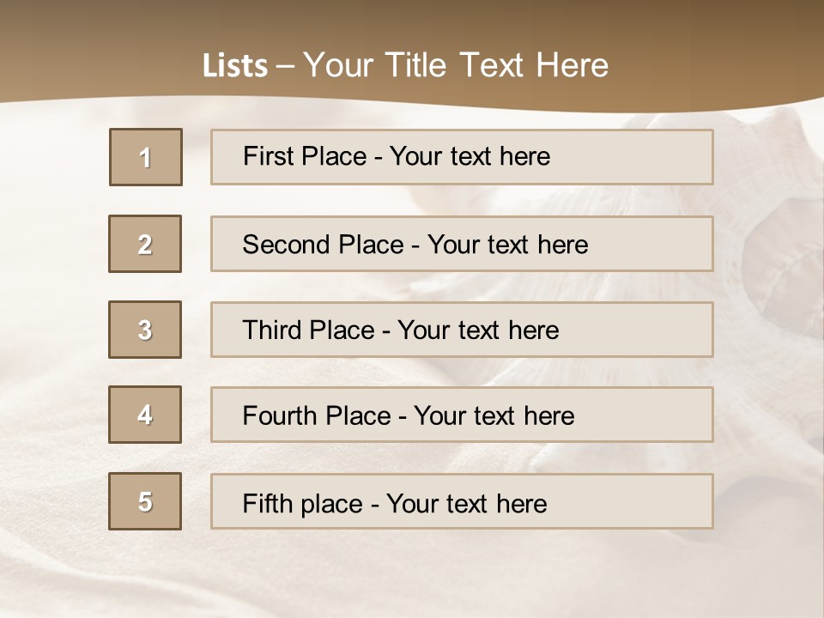
Task: Click the number 1 box
Action: [146, 157]
